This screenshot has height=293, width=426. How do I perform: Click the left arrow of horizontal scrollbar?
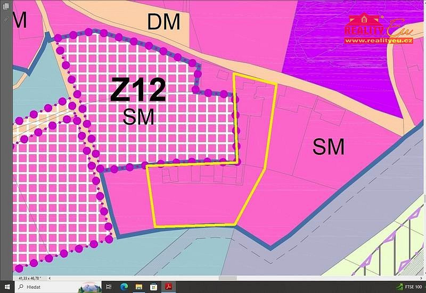click(x=50, y=278)
